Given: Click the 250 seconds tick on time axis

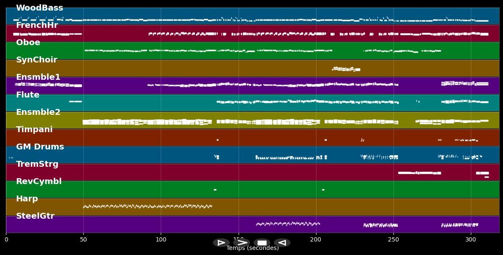Looking at the screenshot, I should pos(393,240).
